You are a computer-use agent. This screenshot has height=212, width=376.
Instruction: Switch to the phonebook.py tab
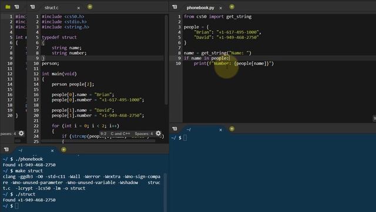tap(200, 8)
